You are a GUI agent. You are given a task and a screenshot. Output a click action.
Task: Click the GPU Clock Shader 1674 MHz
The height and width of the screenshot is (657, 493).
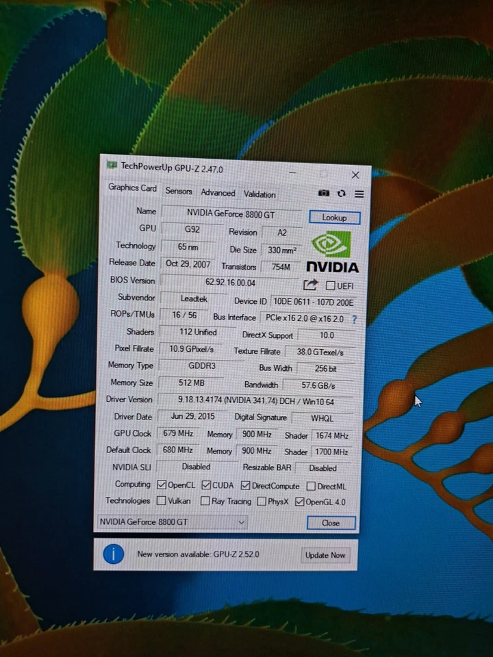pos(331,436)
